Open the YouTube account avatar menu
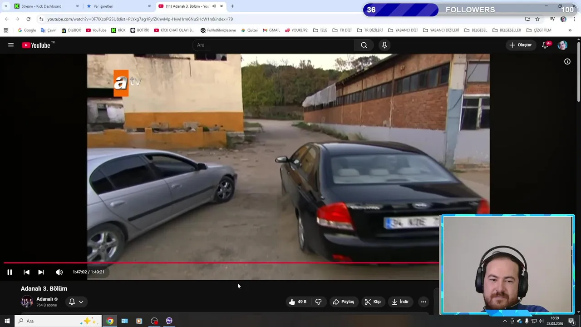581x327 pixels. 562,45
